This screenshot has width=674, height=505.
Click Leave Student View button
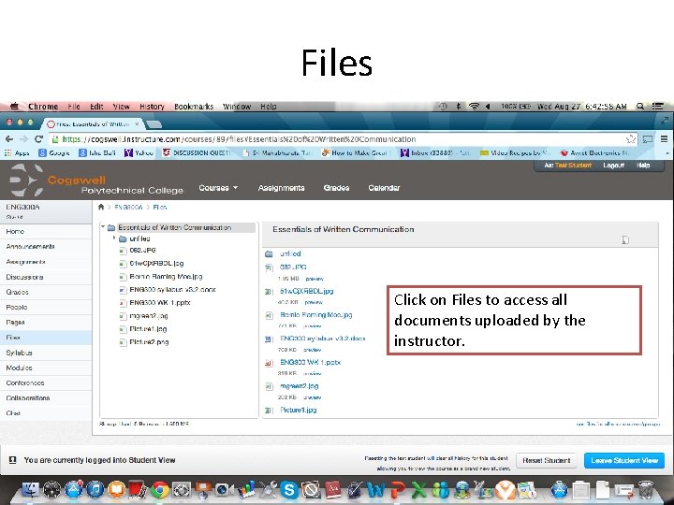[624, 460]
